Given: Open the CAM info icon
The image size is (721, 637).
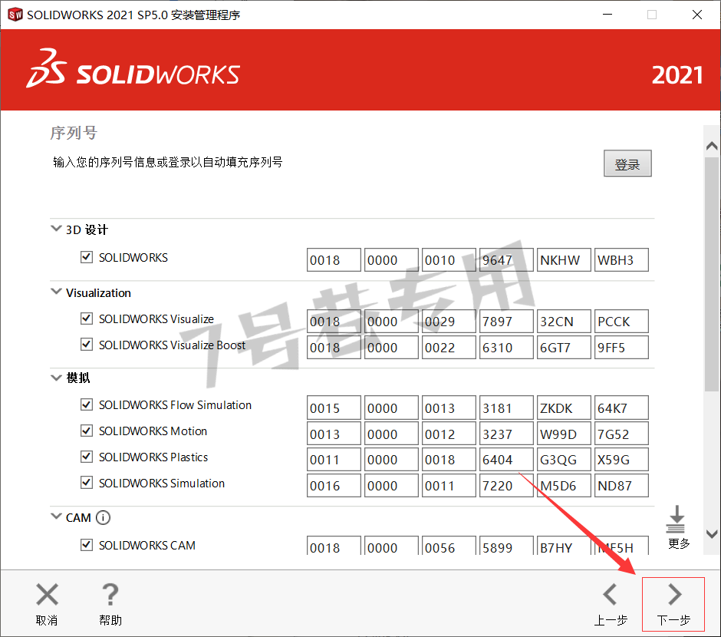Looking at the screenshot, I should 103,517.
